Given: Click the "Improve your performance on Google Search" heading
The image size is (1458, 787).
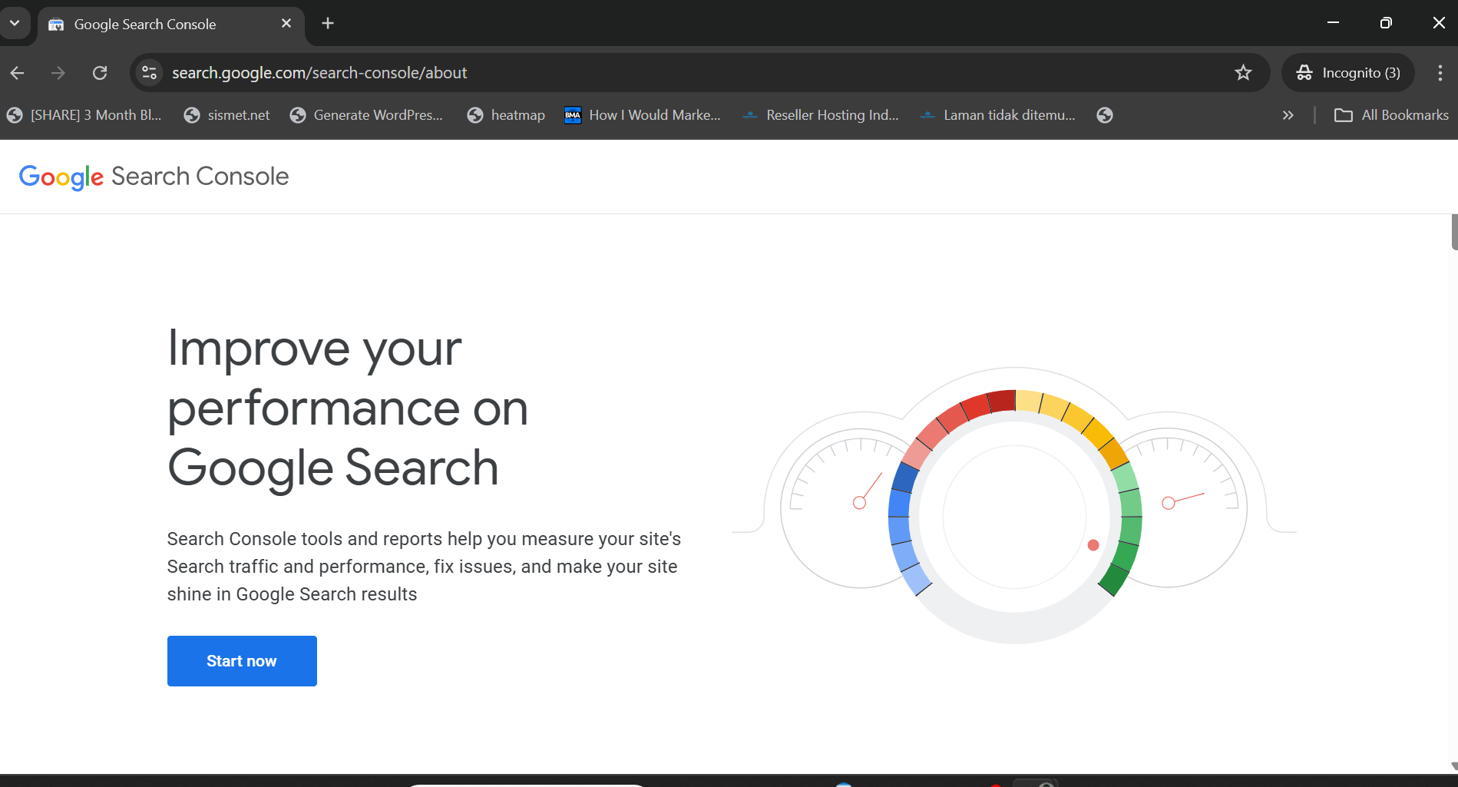Looking at the screenshot, I should pyautogui.click(x=348, y=407).
